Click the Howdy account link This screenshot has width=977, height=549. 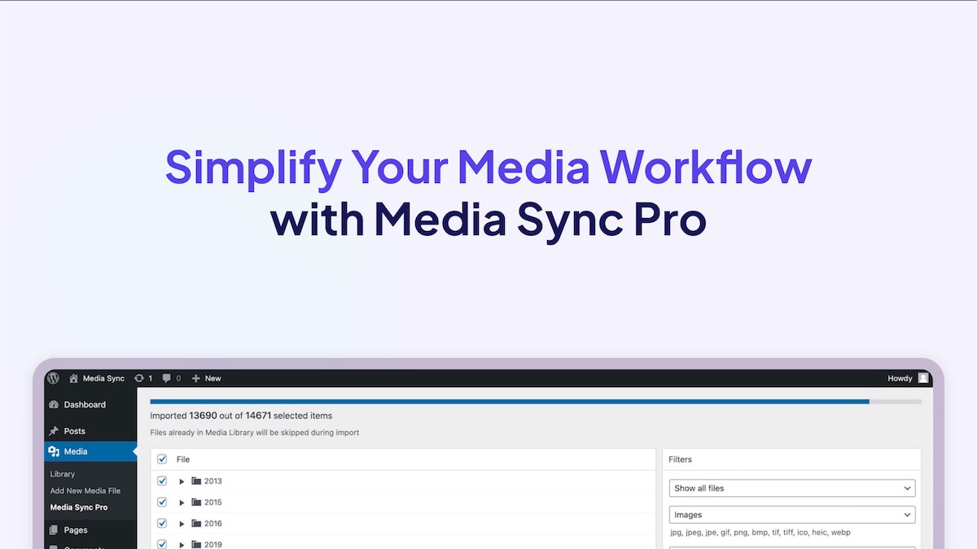[900, 378]
